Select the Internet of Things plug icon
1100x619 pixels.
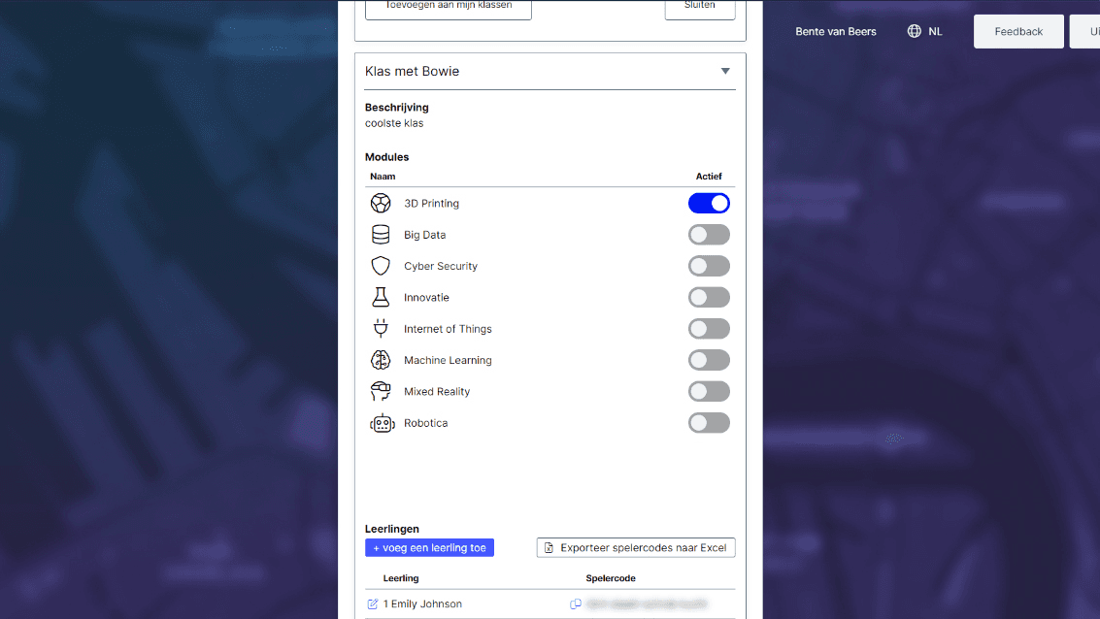383,328
